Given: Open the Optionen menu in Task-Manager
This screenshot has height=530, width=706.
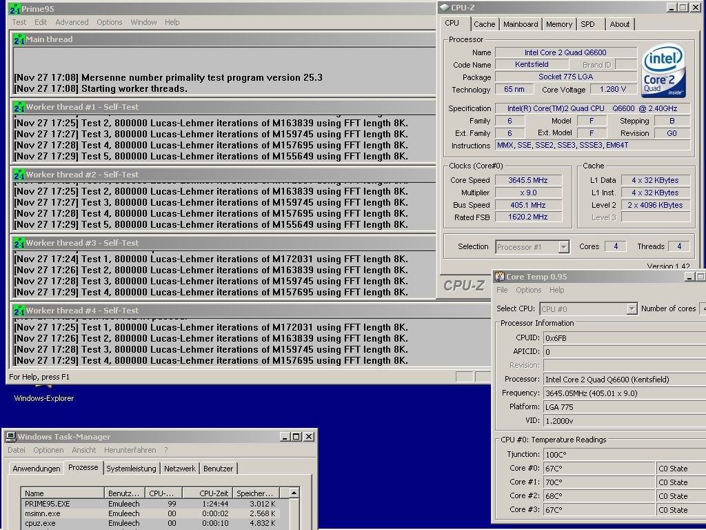Looking at the screenshot, I should [x=48, y=450].
